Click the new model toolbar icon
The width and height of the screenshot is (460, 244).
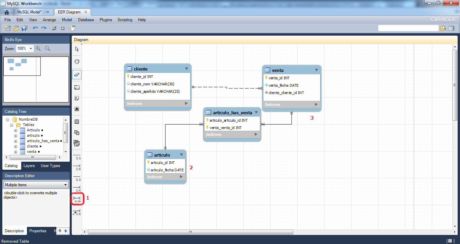pos(8,28)
